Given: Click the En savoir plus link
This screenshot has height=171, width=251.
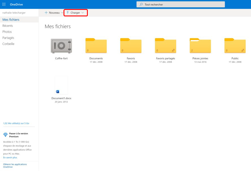Looking at the screenshot, I should click(x=10, y=157).
